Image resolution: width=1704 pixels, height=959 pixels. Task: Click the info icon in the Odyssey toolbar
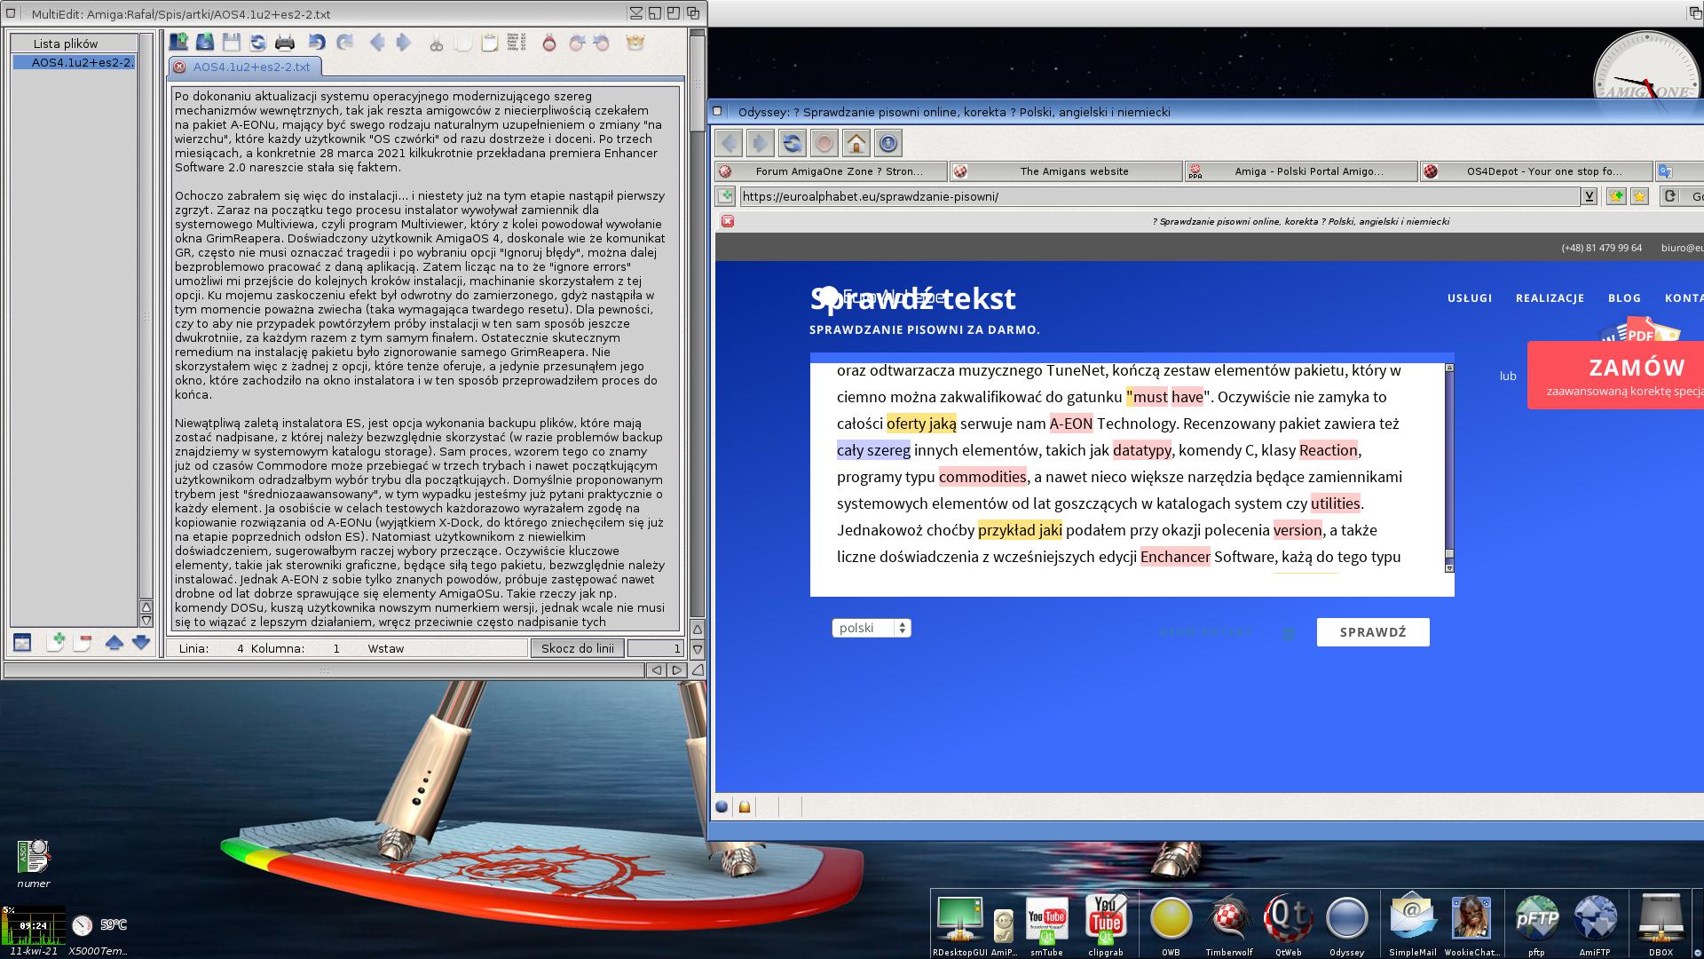[887, 143]
